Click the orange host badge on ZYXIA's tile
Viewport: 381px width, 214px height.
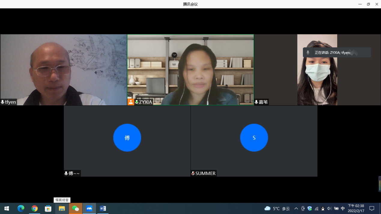pos(131,102)
